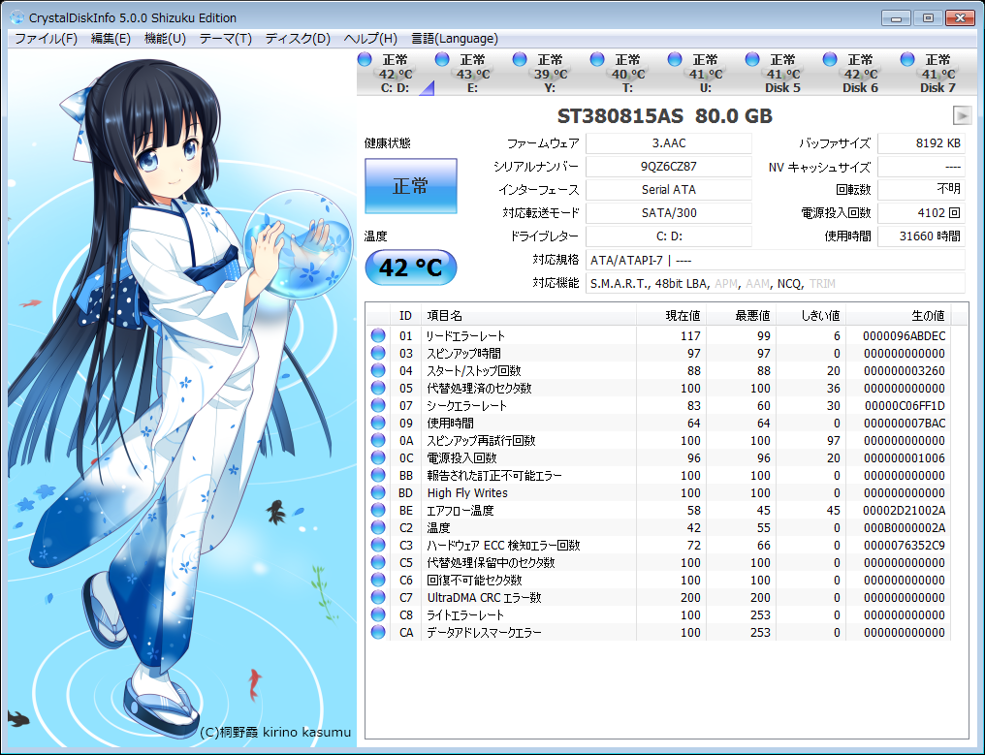Click status orb for attribute C2 温度
The image size is (985, 755).
(378, 527)
